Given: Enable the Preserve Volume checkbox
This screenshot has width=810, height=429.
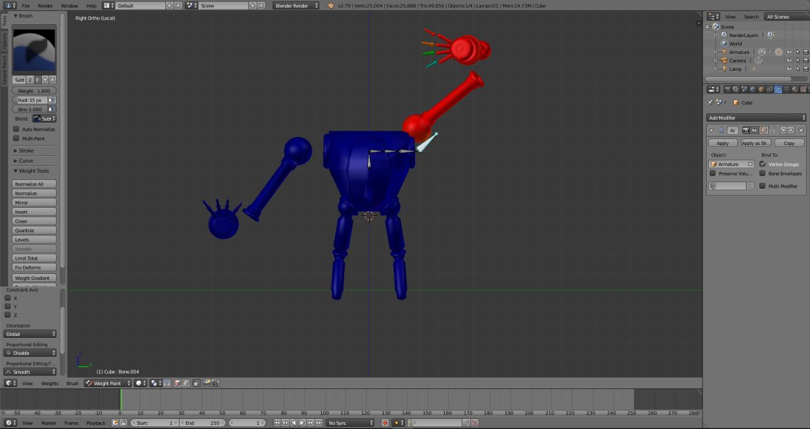Looking at the screenshot, I should click(x=713, y=173).
